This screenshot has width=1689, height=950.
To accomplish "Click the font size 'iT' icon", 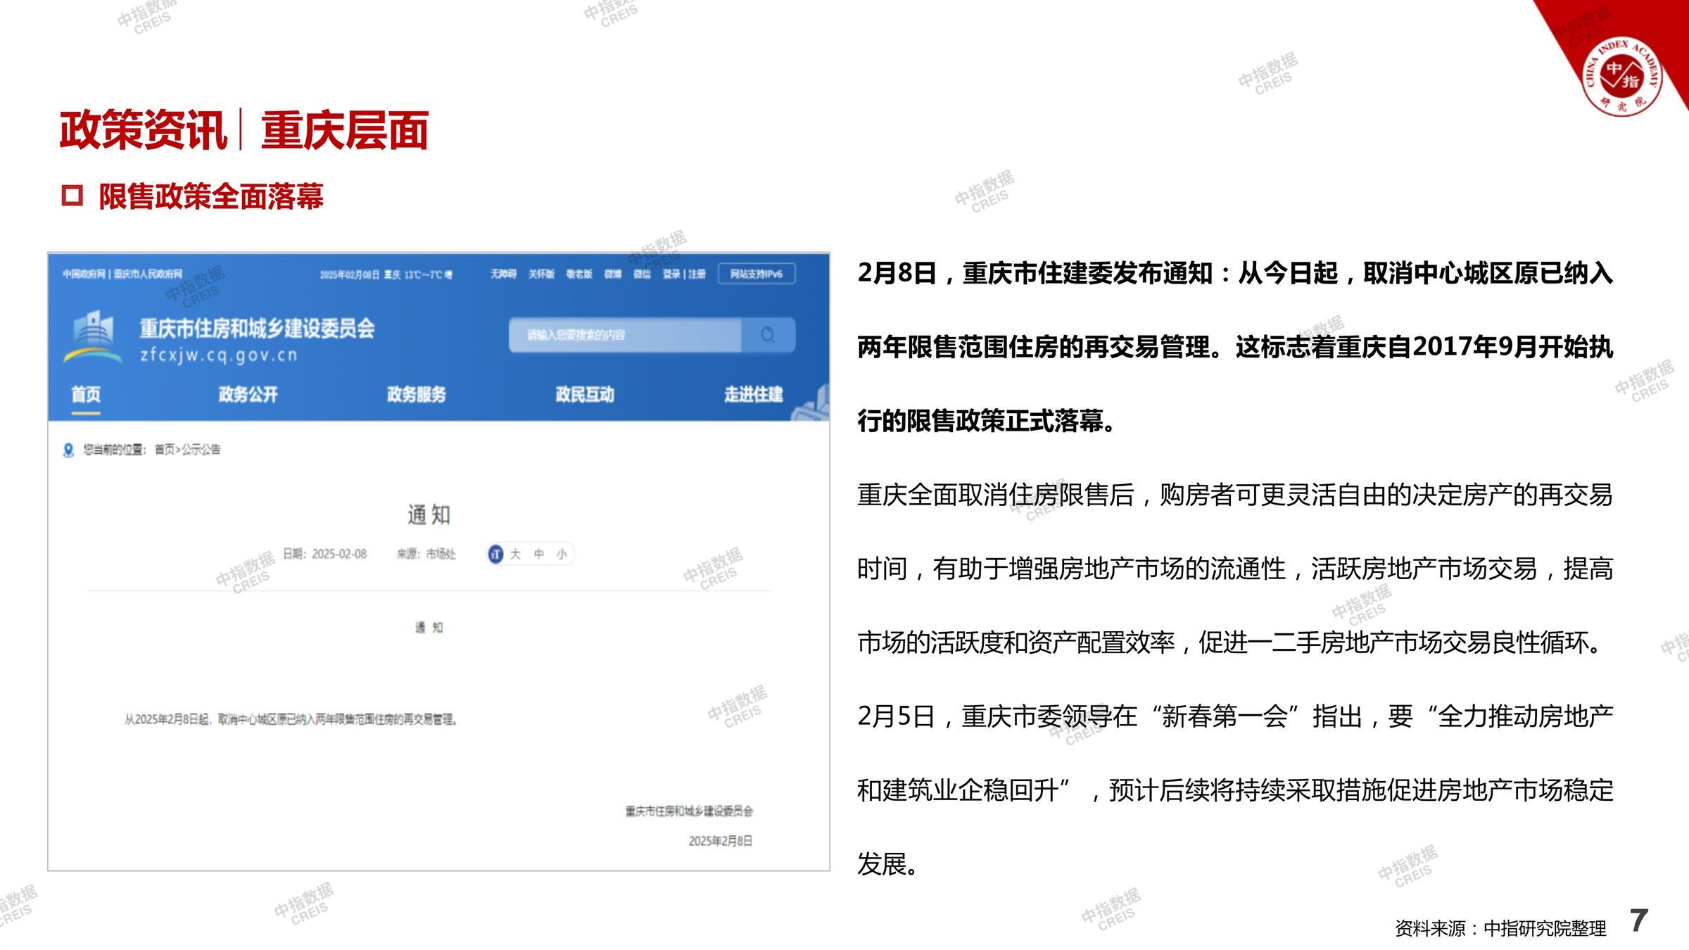I will pyautogui.click(x=495, y=554).
